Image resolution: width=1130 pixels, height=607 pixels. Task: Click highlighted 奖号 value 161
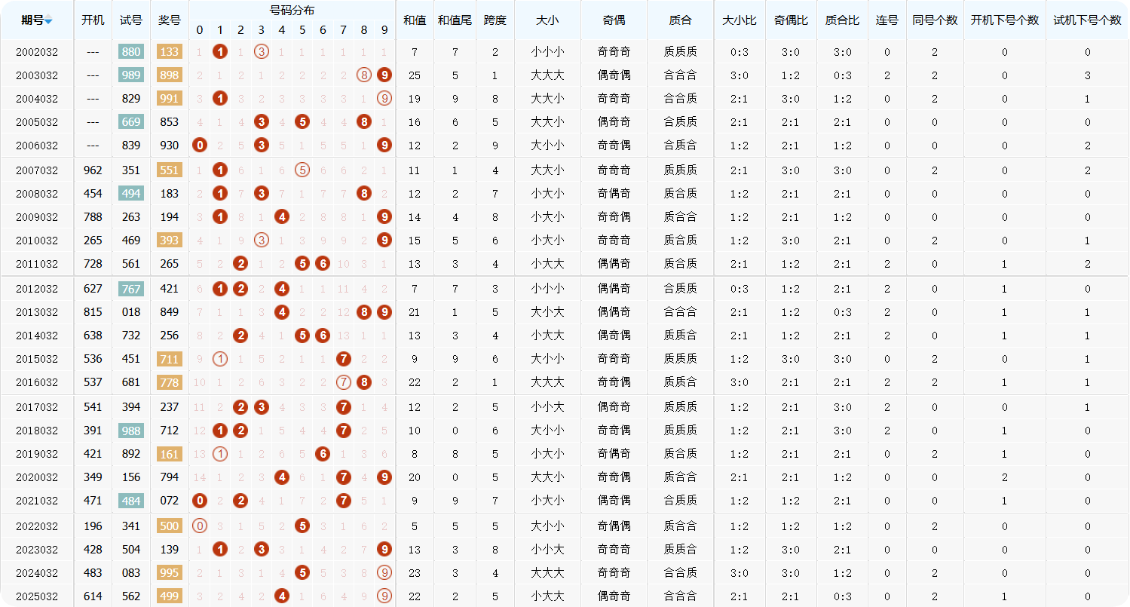coord(170,454)
